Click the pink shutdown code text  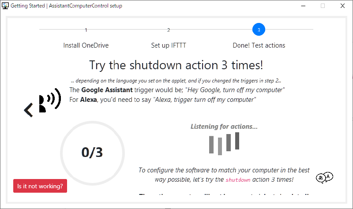click(x=238, y=180)
